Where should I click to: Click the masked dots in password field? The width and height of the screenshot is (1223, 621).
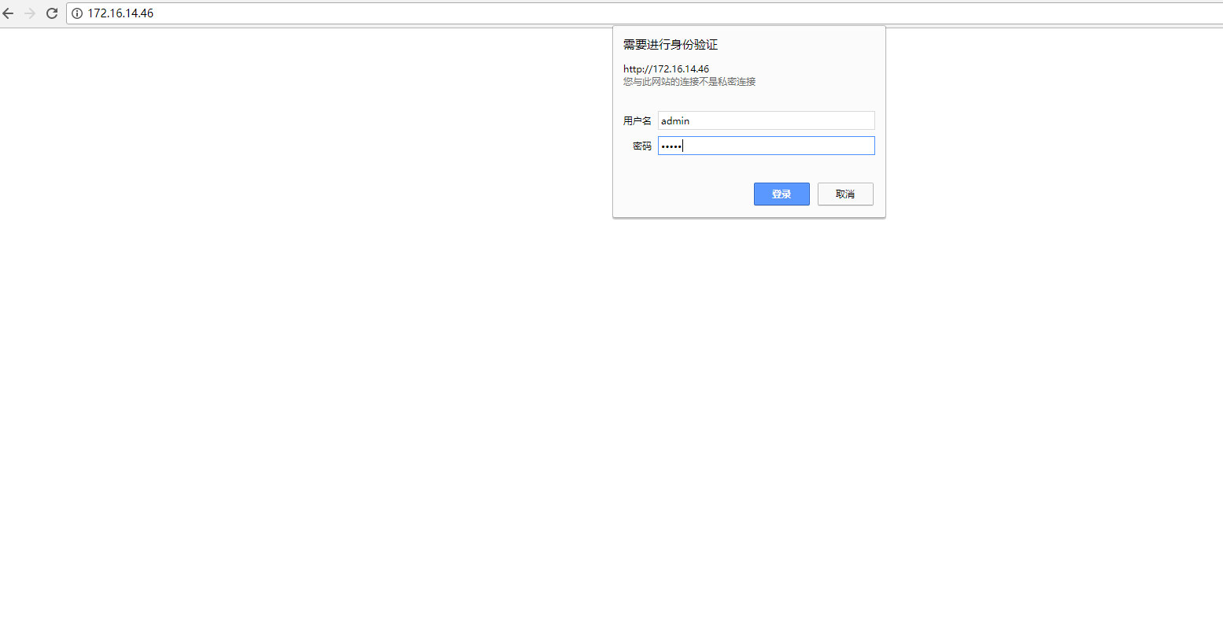671,146
